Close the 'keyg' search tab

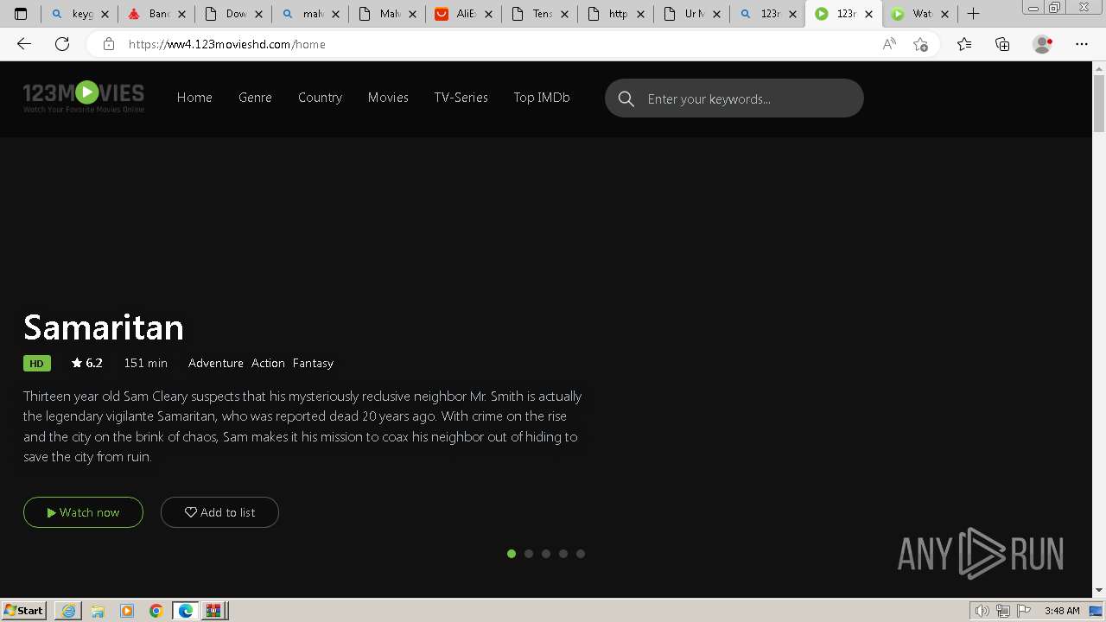[105, 14]
